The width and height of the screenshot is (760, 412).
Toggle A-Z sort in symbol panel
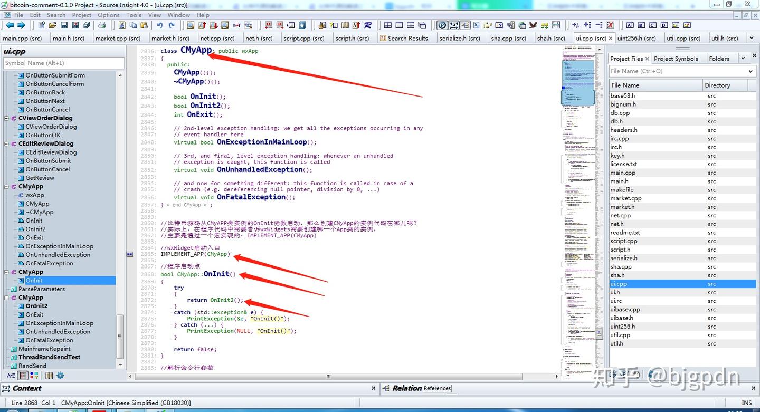(11, 376)
